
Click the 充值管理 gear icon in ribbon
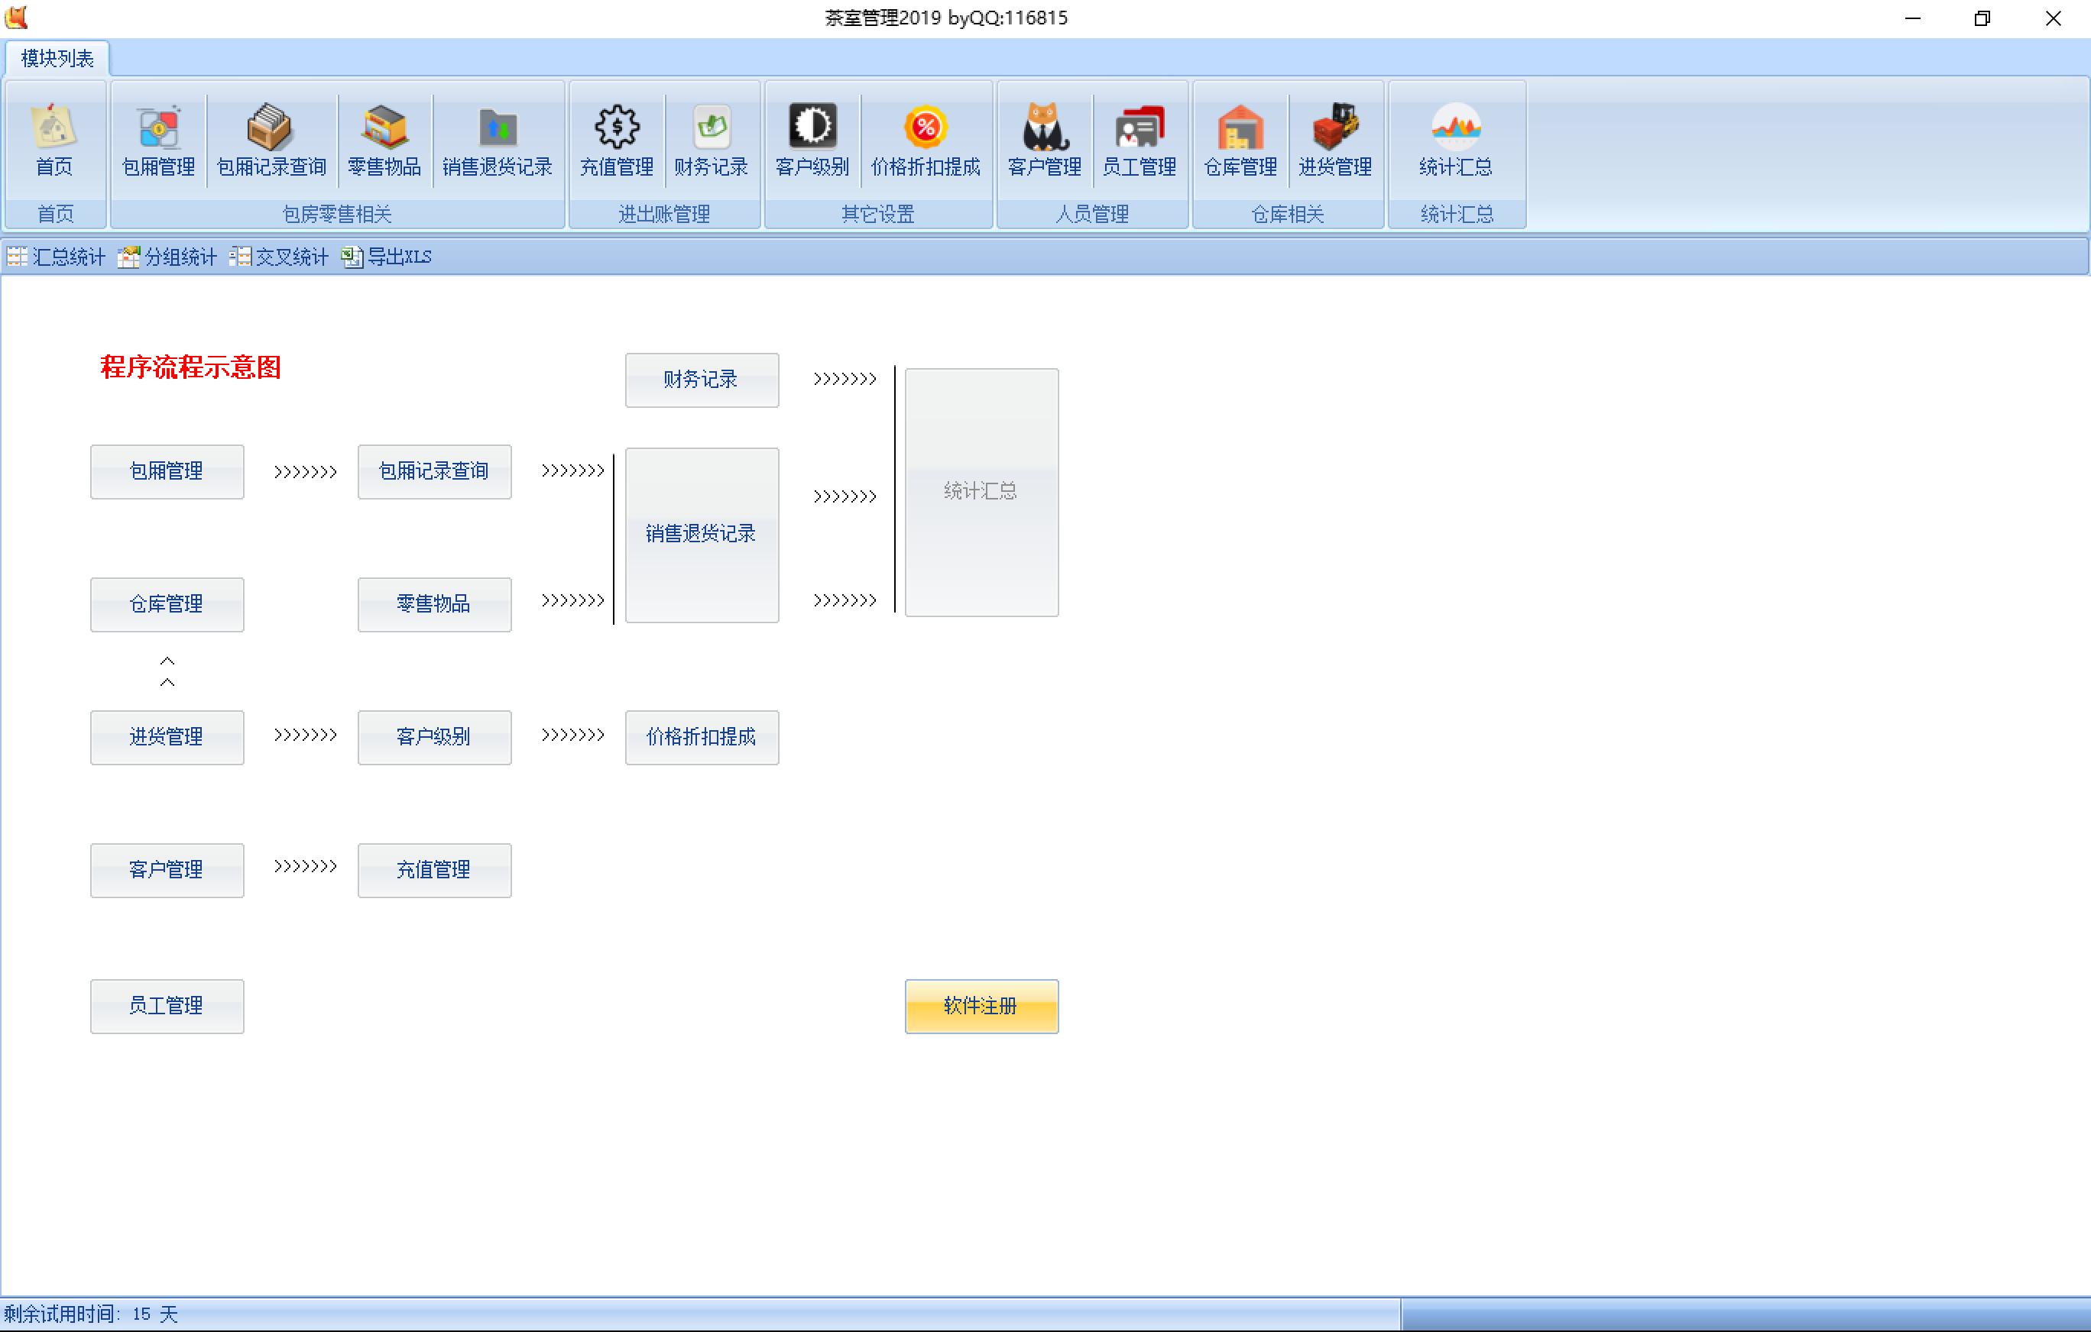point(617,140)
